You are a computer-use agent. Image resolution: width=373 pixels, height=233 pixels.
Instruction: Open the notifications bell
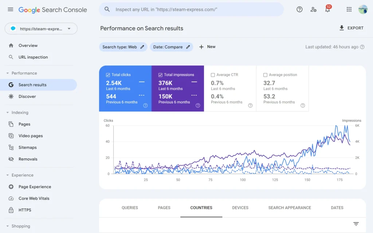coord(327,10)
